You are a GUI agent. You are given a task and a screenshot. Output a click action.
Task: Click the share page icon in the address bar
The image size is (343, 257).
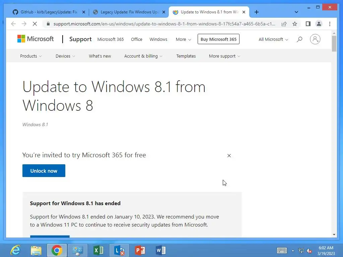[284, 24]
